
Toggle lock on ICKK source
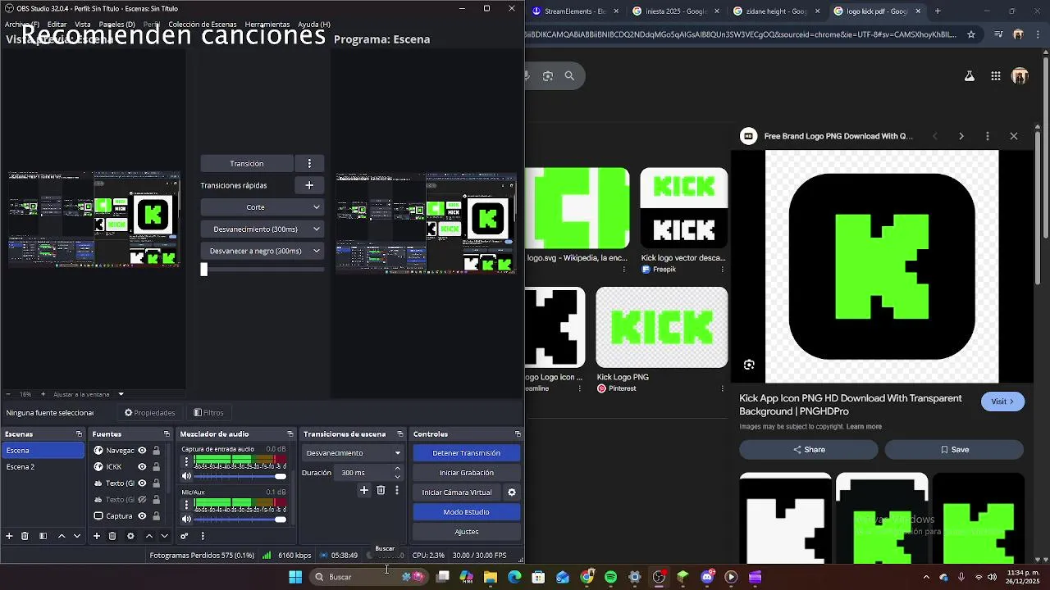156,467
